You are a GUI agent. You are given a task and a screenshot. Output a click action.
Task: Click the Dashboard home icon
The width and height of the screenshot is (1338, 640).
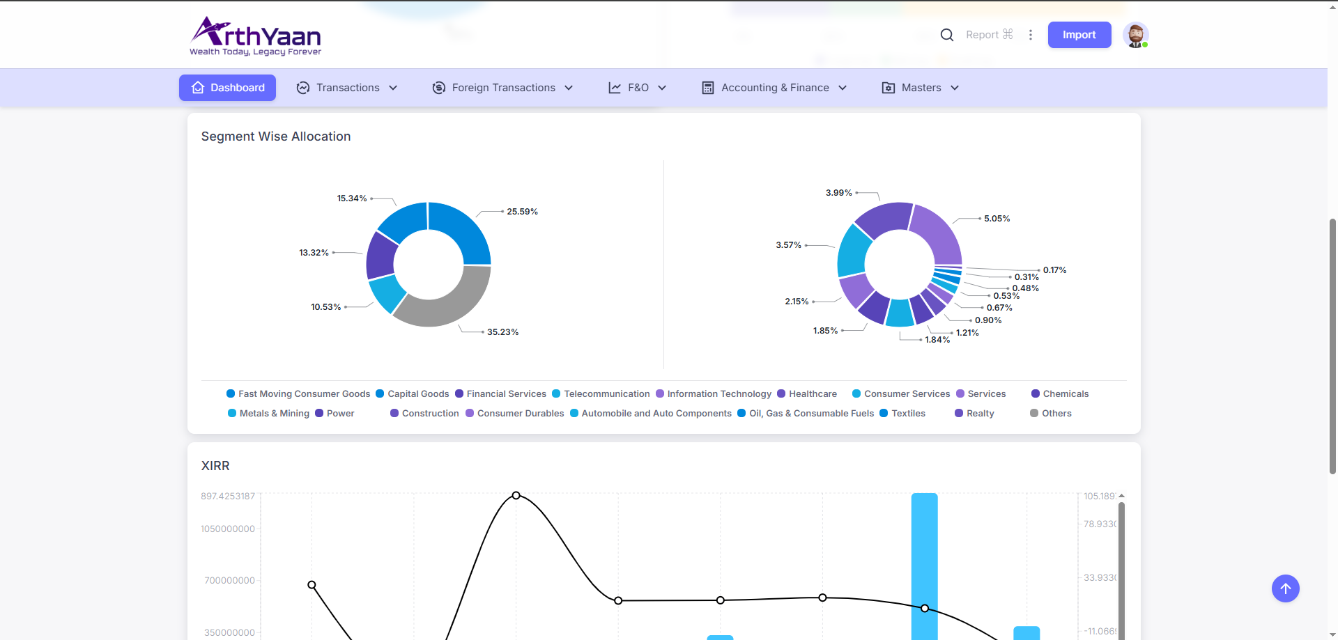[198, 88]
